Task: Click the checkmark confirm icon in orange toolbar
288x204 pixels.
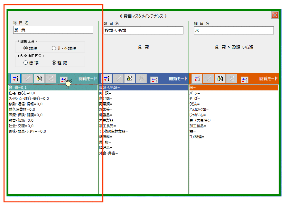Action: 209,79
